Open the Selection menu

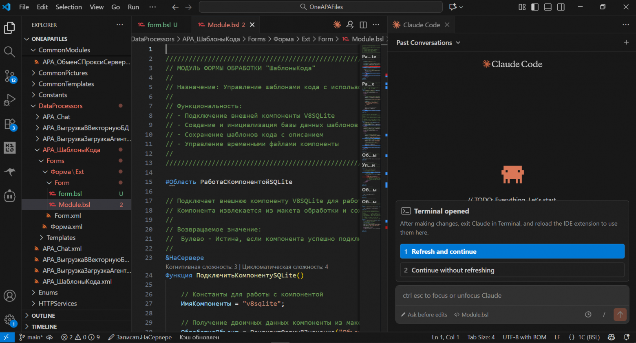68,7
